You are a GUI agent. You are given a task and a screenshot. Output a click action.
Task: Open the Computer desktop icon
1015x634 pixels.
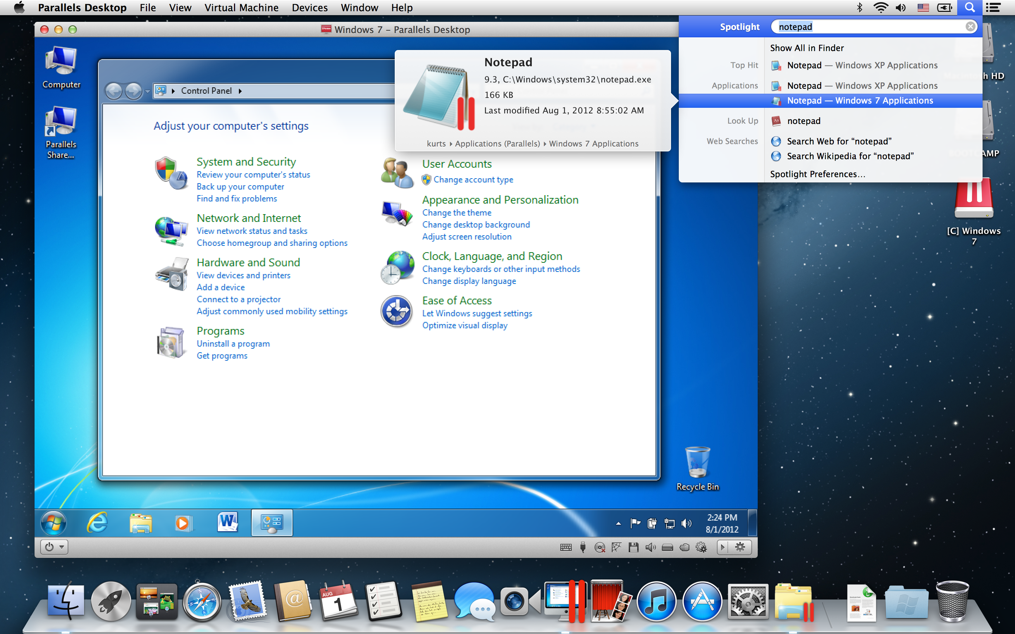click(61, 68)
